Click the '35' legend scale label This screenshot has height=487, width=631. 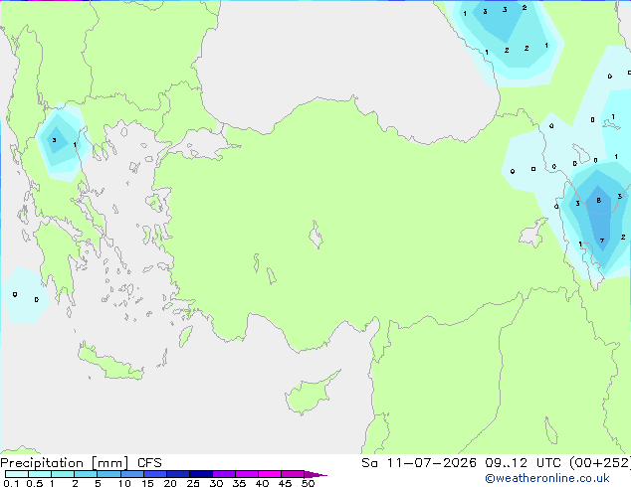coord(239,483)
